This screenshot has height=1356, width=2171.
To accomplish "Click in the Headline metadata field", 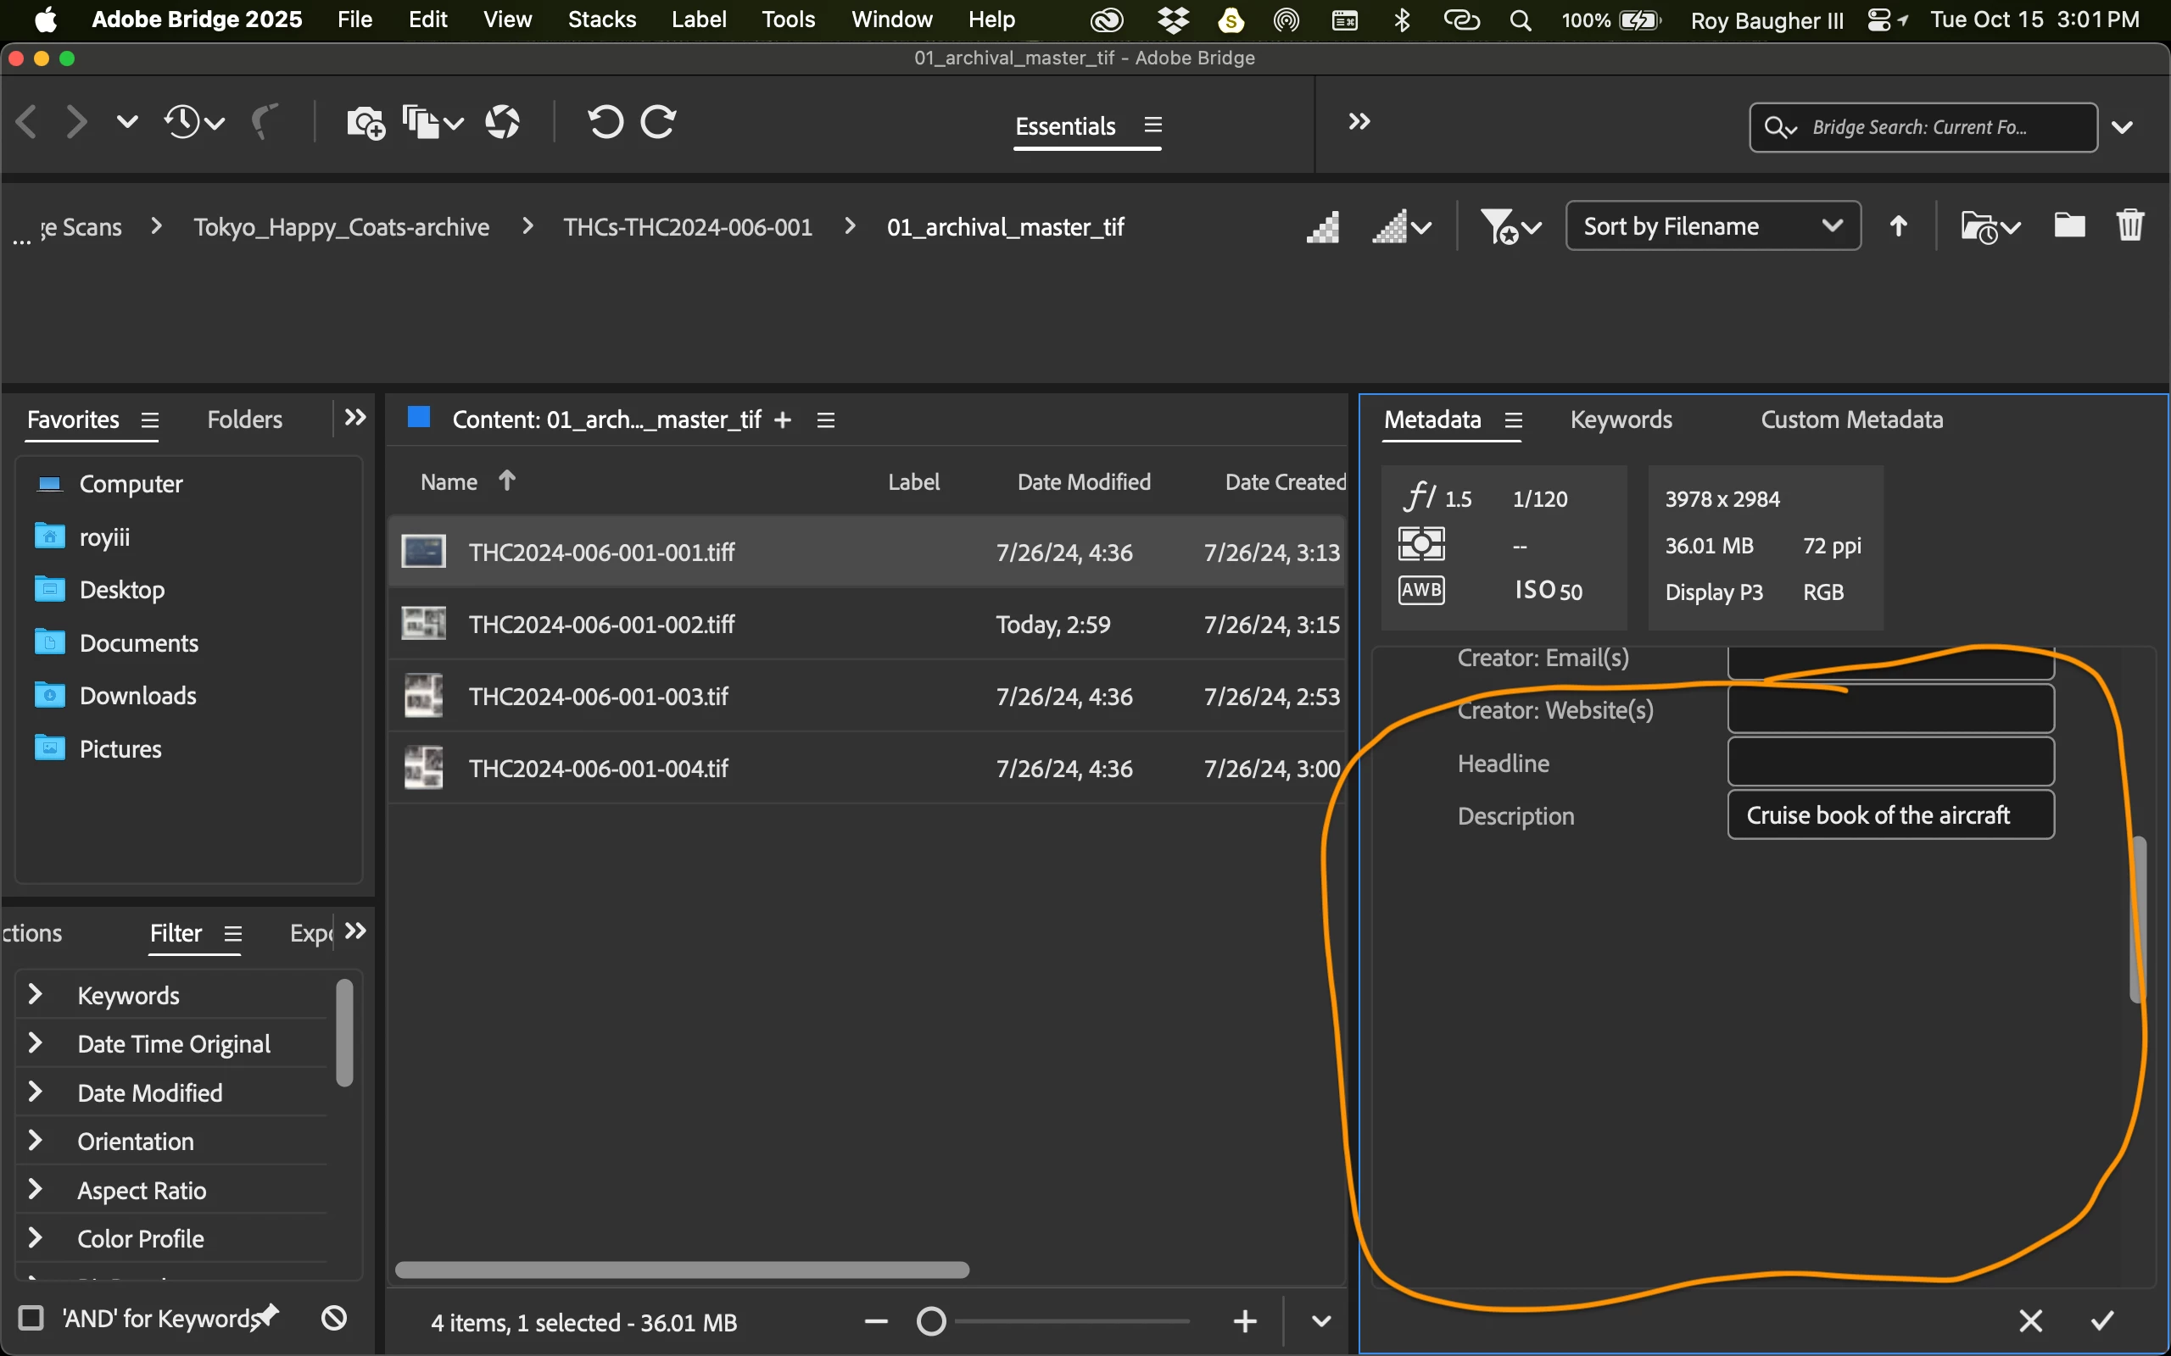I will coord(1889,762).
